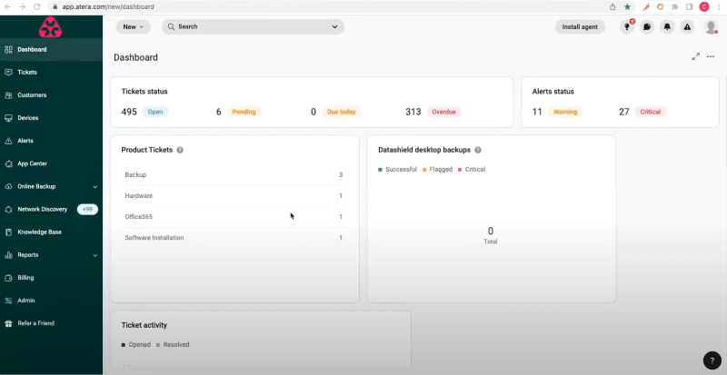Image resolution: width=727 pixels, height=375 pixels.
Task: Toggle the Resolved ticket activity legend
Action: pos(173,345)
